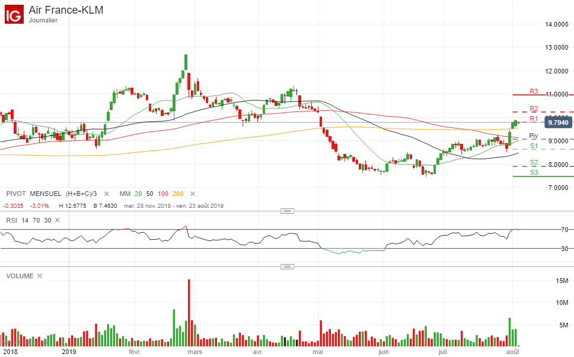Click the RSI 30 oversold level label
The image size is (574, 357).
coord(565,249)
